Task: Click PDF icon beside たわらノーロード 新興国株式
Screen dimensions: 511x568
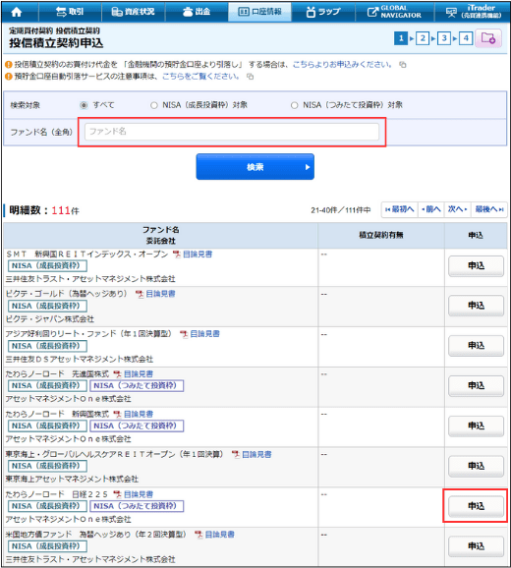Action: (118, 414)
